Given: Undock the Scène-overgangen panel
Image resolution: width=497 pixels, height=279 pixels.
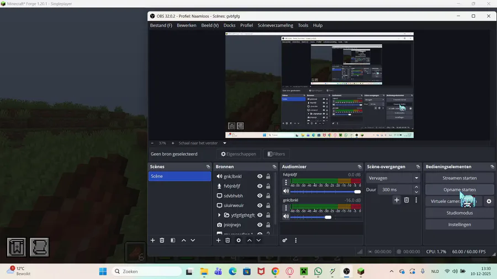Looking at the screenshot, I should tap(418, 167).
